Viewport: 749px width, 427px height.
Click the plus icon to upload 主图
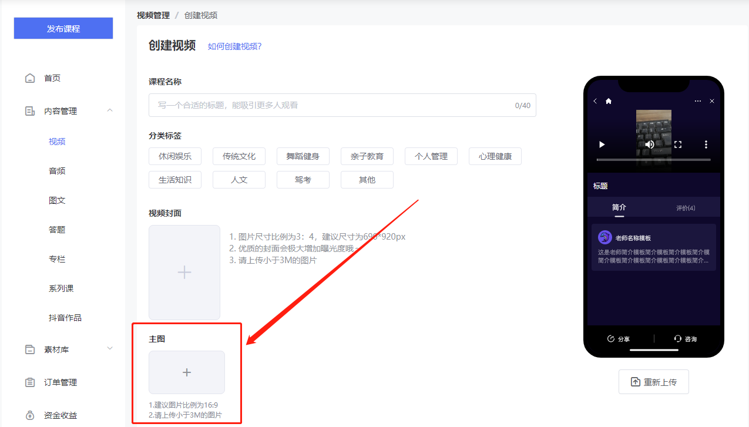(187, 372)
